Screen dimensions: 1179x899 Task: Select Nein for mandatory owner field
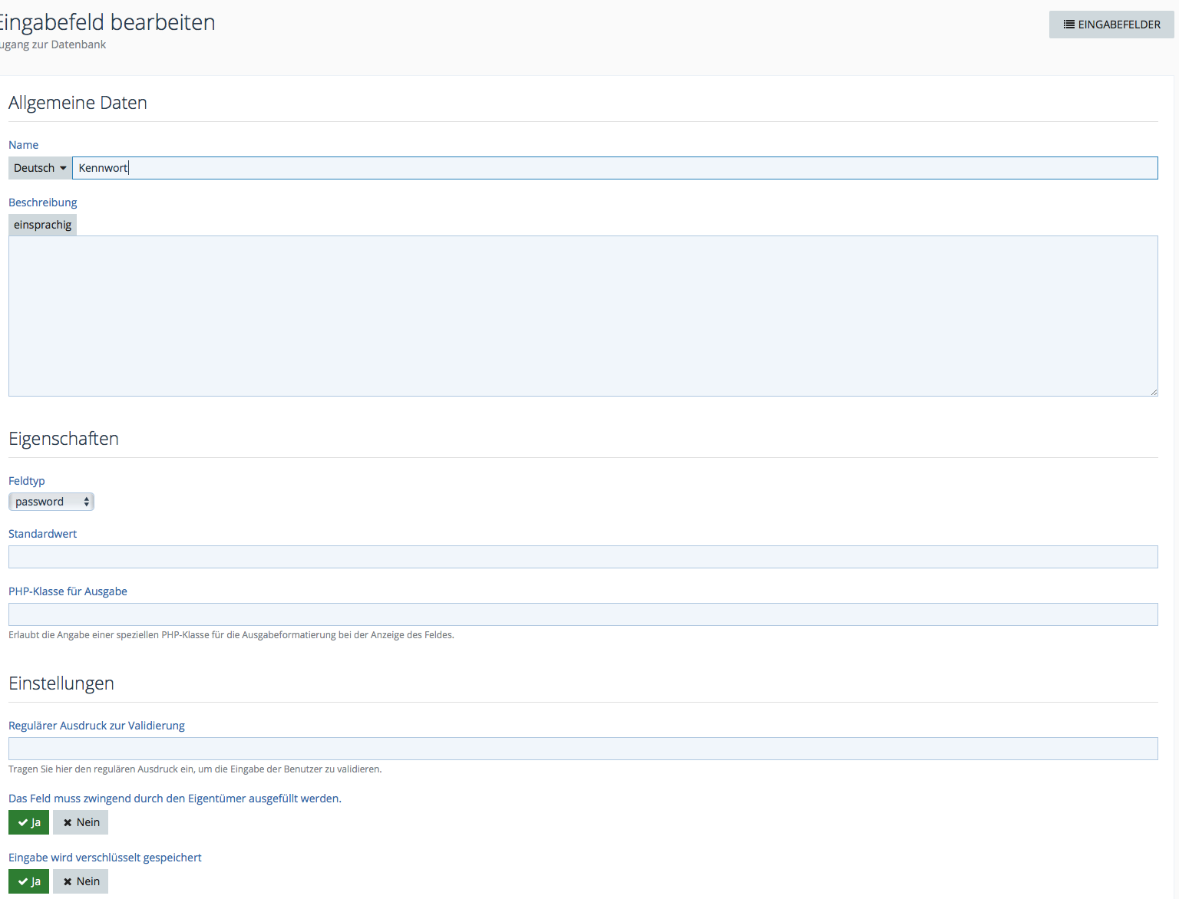click(x=81, y=822)
